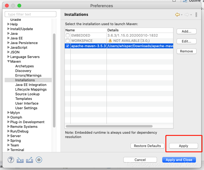The width and height of the screenshot is (204, 170).
Task: Expand the Run/Debug tree node
Action: pos(8,131)
